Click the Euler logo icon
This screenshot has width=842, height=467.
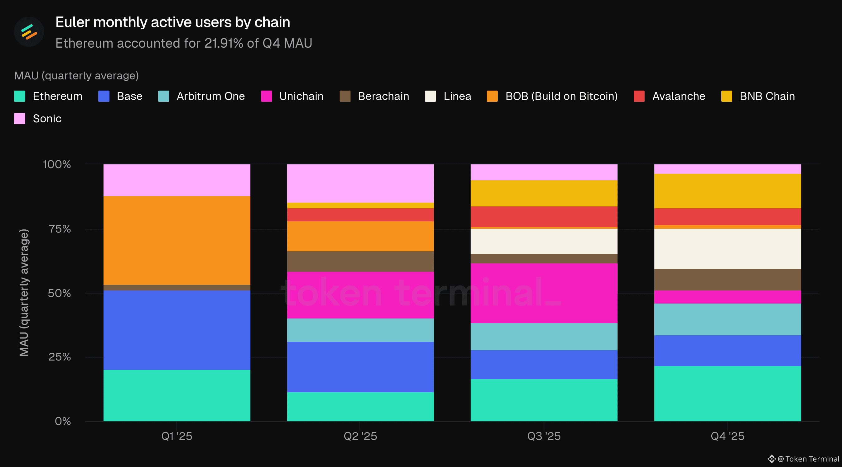coord(29,32)
